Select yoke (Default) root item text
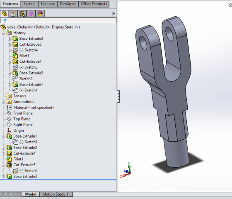Screen dimensions: 232x199 (43, 27)
